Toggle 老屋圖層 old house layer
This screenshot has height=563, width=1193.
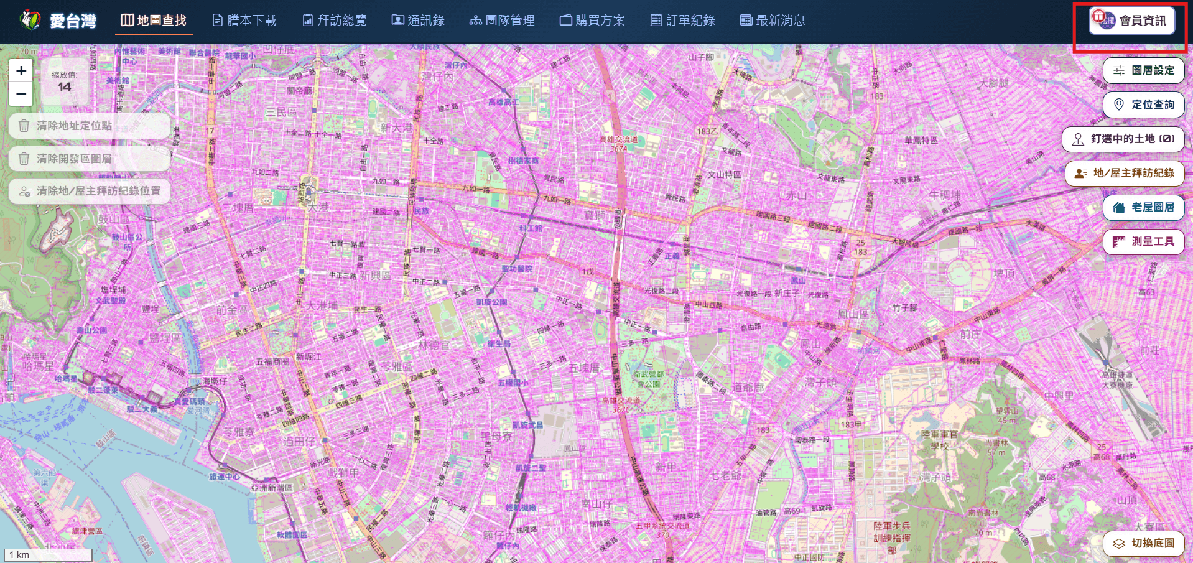(x=1143, y=207)
